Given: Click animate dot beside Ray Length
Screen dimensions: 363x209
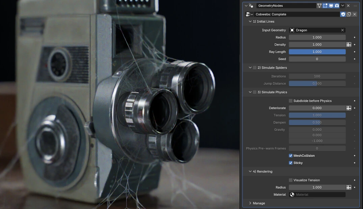Looking at the screenshot, I should 355,52.
